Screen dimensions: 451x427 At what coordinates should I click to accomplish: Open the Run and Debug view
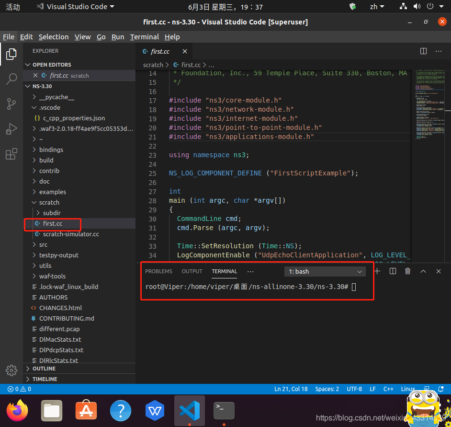pos(11,129)
